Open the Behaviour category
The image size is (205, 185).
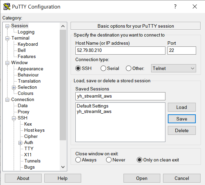28,75
